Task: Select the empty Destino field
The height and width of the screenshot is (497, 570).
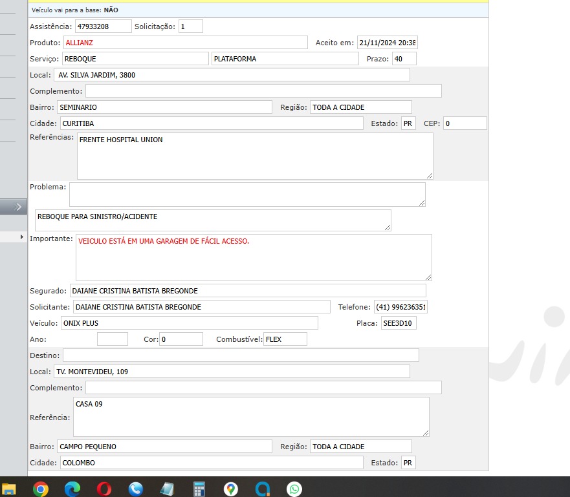Action: (x=241, y=355)
